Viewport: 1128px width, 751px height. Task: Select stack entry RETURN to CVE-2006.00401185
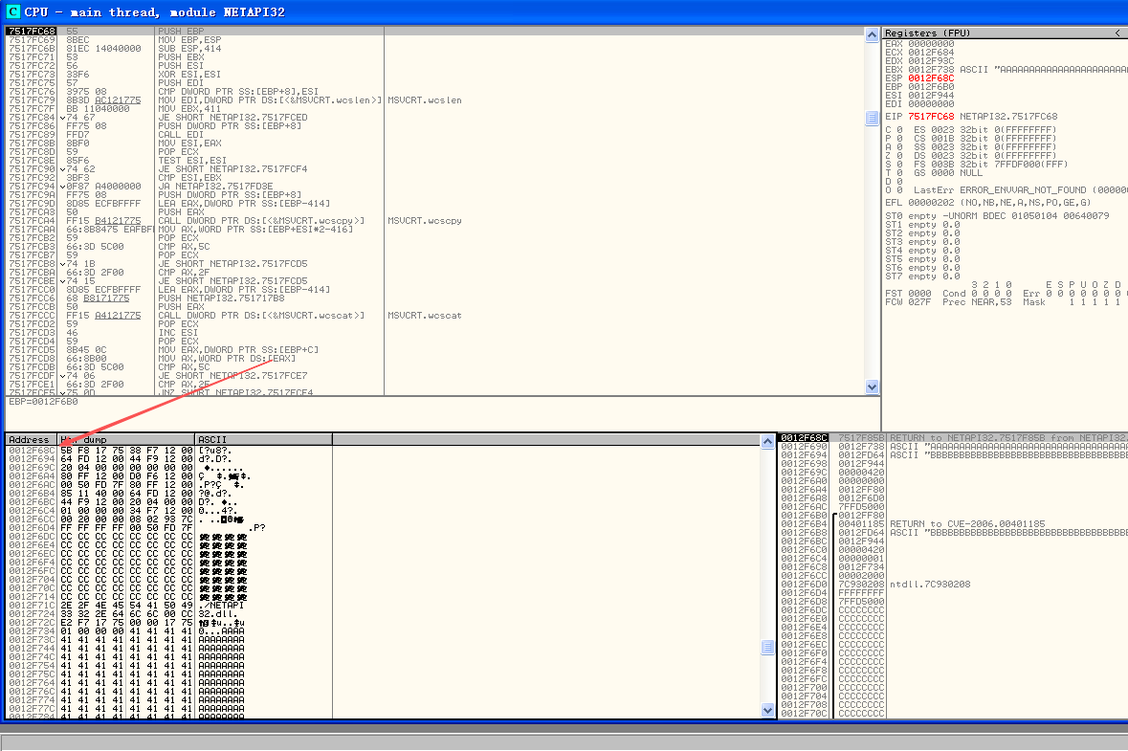pos(954,524)
